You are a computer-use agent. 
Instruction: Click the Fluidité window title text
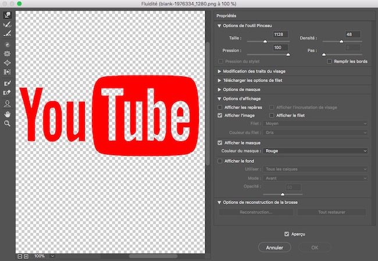[189, 4]
